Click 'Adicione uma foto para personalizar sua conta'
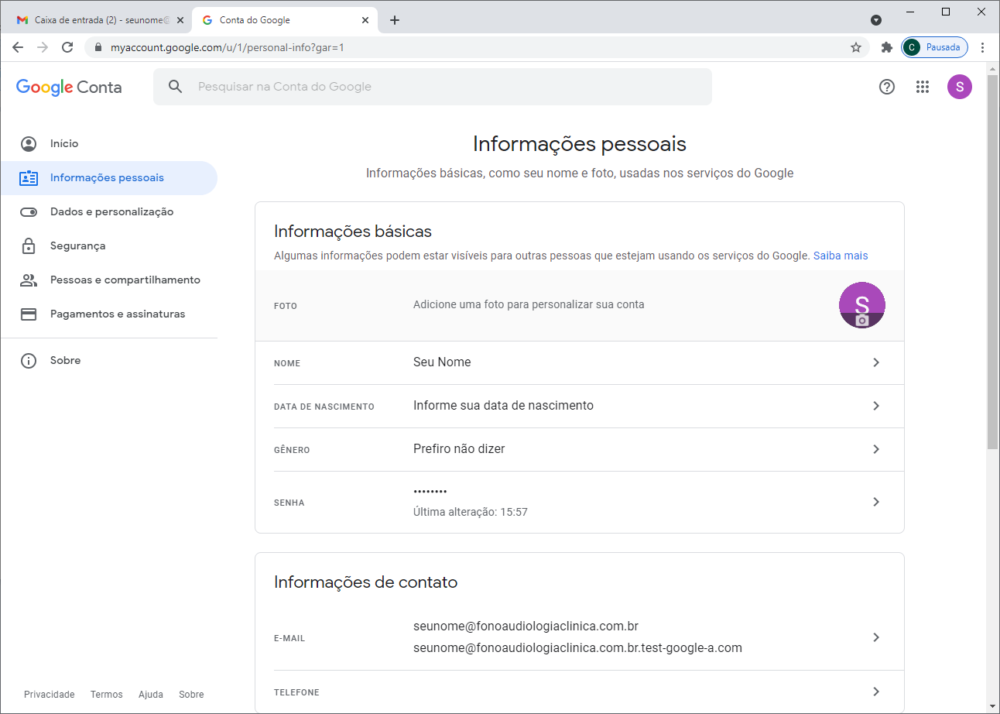Viewport: 1000px width, 714px height. coord(529,304)
